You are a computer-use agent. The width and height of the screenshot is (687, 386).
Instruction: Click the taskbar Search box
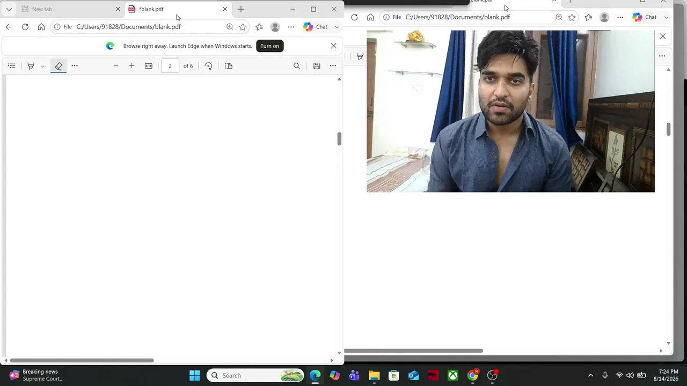click(255, 375)
